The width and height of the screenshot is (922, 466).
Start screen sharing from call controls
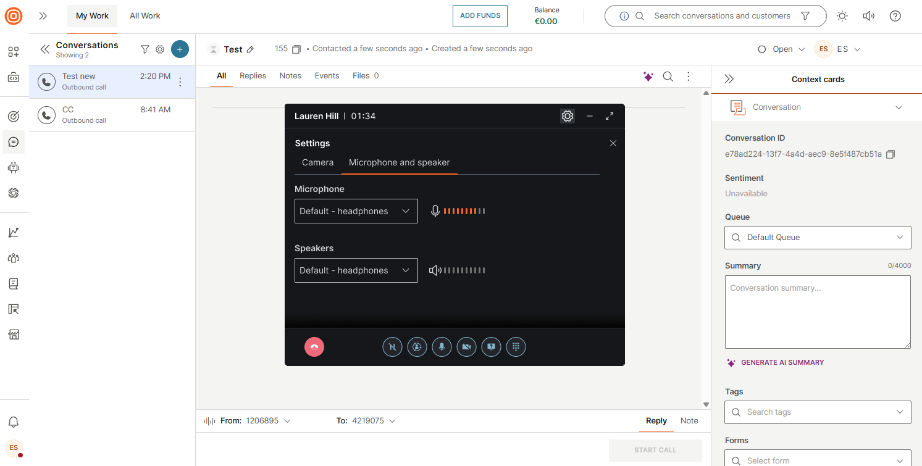pos(491,347)
